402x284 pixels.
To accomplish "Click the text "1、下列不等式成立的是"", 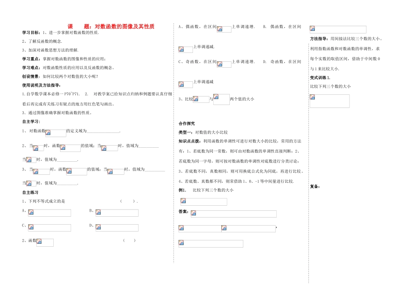I will pos(44,201).
